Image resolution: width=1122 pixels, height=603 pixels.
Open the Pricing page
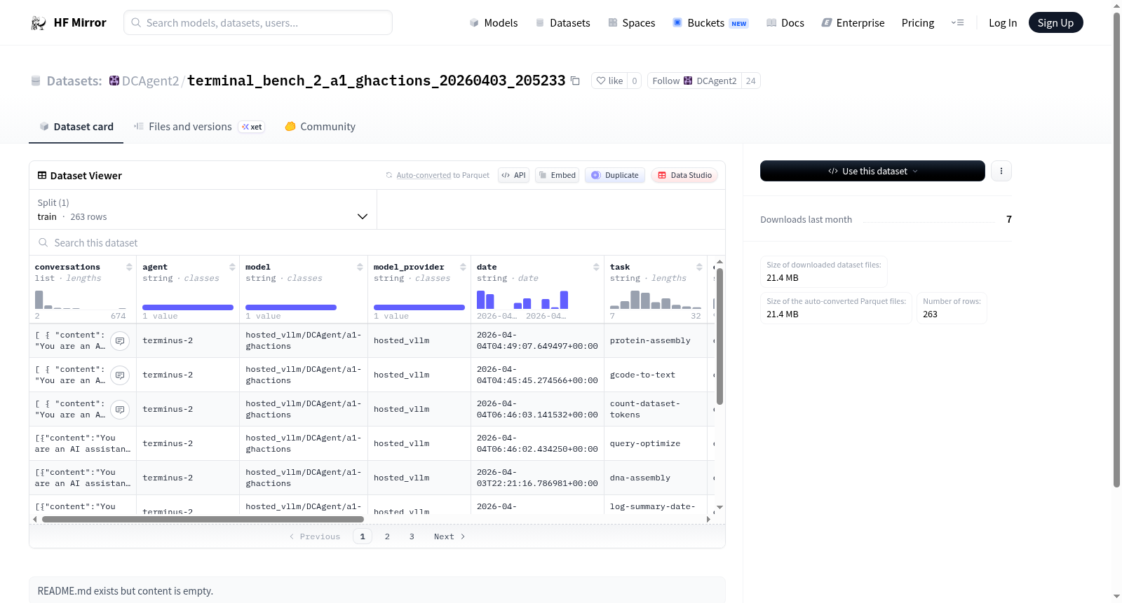tap(918, 23)
